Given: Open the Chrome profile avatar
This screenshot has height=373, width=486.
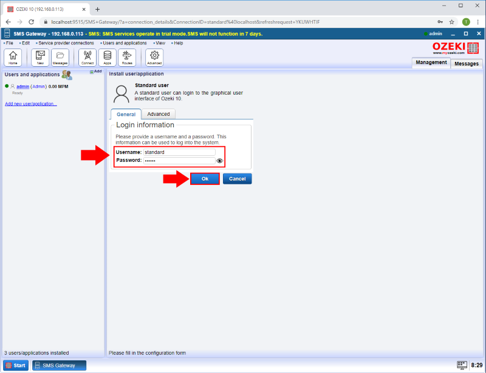Looking at the screenshot, I should coord(466,22).
